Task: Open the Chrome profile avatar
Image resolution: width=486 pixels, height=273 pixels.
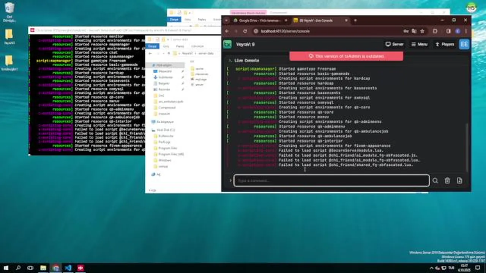Action: point(458,31)
